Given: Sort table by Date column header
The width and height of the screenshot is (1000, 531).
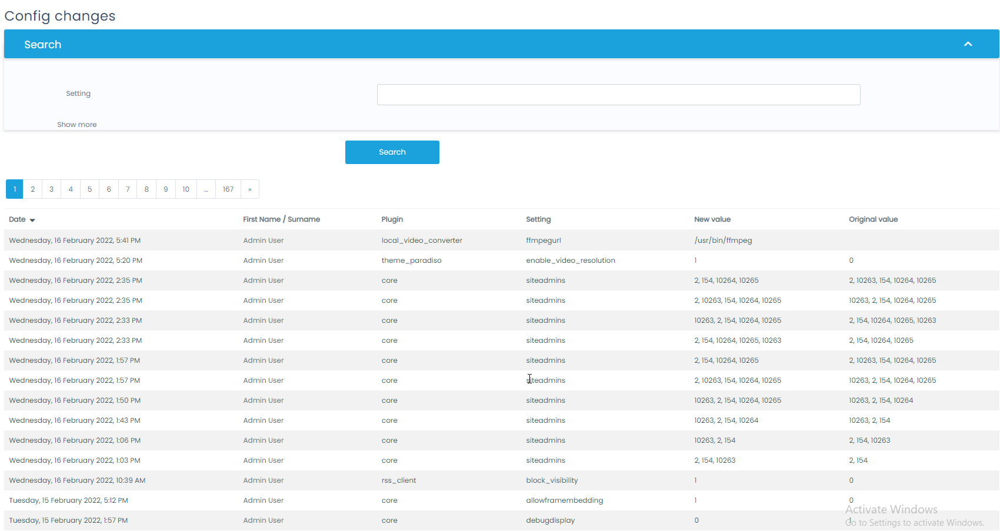Looking at the screenshot, I should point(17,219).
